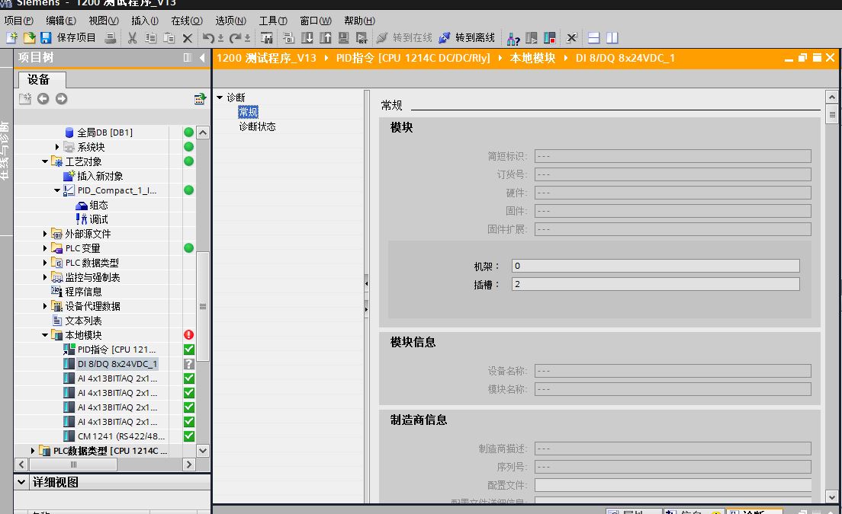Click the Redo arrow icon
Image resolution: width=842 pixels, height=514 pixels.
[x=235, y=37]
